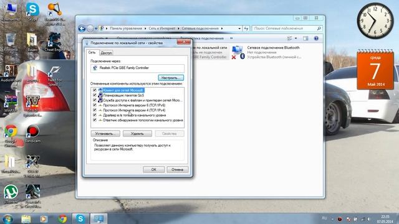This screenshot has height=224, width=399.
Task: Confirm the dialog with OK
Action: (154, 169)
